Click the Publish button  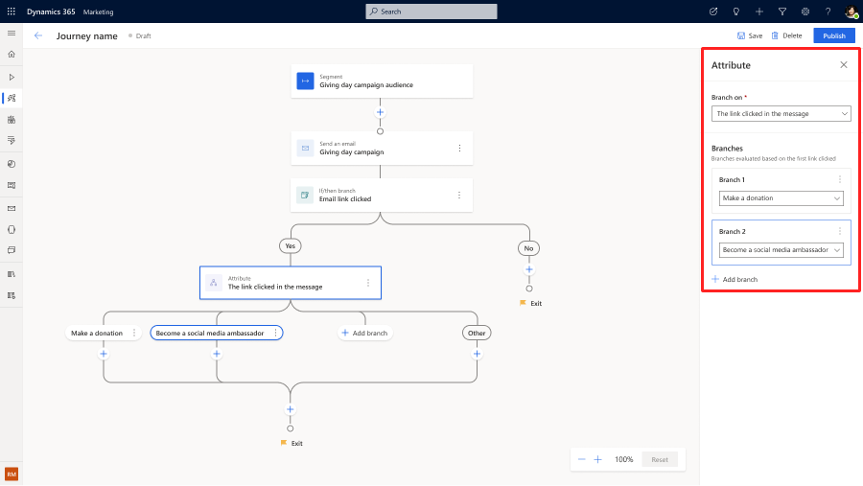point(833,35)
